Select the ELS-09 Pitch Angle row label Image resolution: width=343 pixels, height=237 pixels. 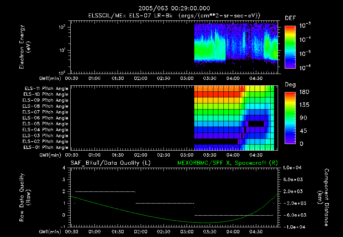pyautogui.click(x=46, y=100)
